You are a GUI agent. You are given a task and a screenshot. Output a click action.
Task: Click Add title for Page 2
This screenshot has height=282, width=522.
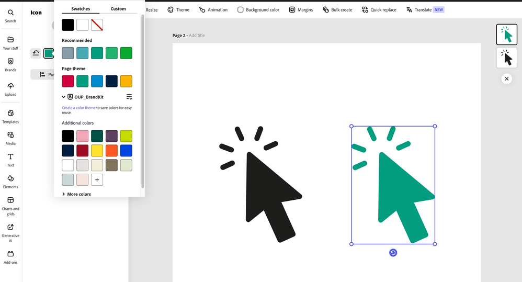pyautogui.click(x=197, y=35)
